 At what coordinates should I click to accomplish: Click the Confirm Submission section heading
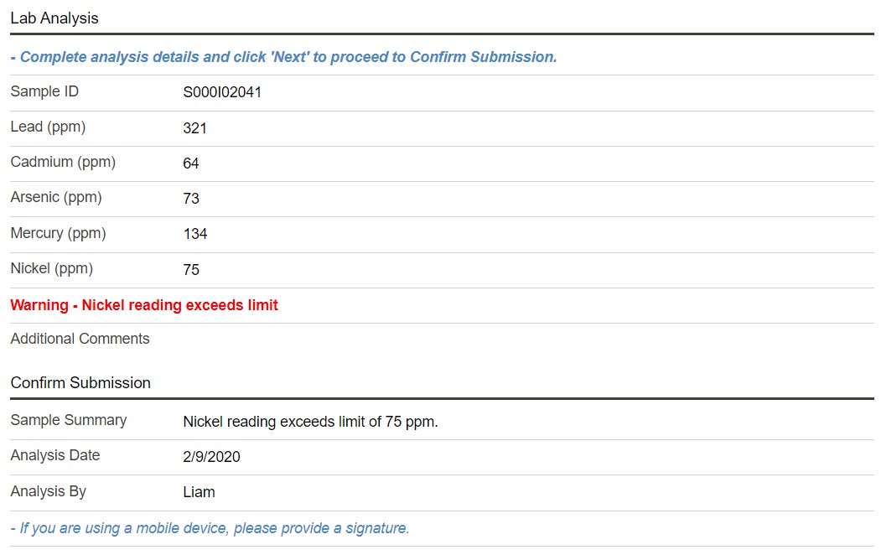80,382
